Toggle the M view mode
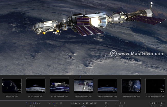This screenshot has height=107, width=167. point(49,103)
